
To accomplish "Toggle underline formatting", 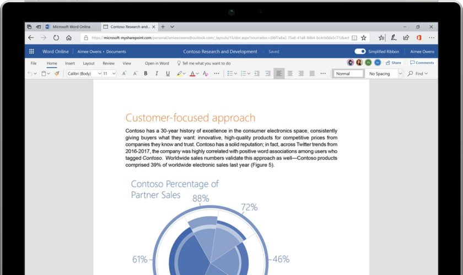I will click(x=168, y=74).
